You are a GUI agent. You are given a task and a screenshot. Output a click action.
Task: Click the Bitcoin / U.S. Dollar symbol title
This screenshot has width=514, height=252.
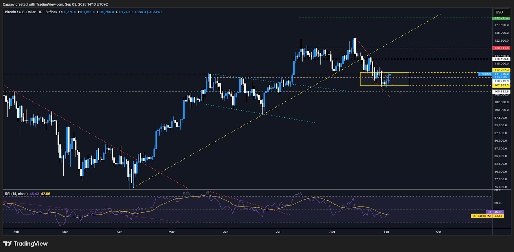tap(20, 12)
